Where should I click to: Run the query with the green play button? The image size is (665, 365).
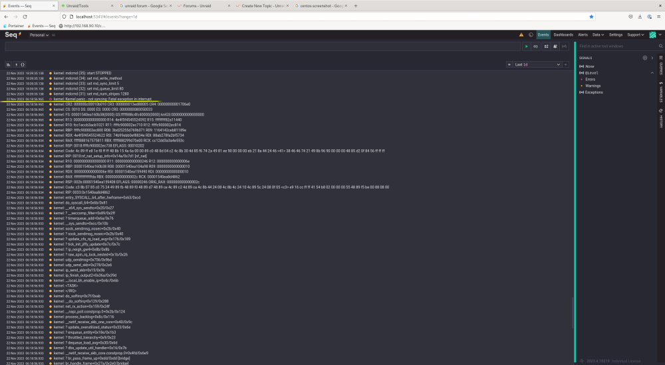(526, 46)
